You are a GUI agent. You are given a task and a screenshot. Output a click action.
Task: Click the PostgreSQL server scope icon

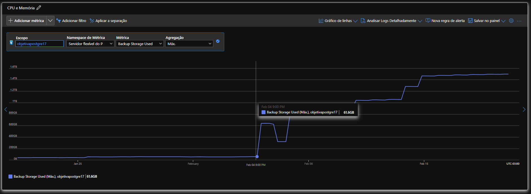click(x=11, y=43)
